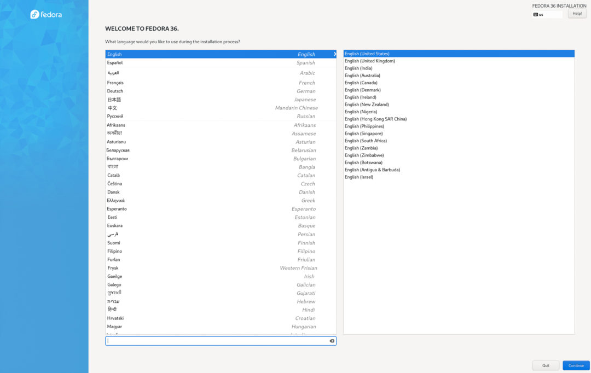The image size is (591, 373).
Task: Click the keyboard layout indicator showing us
Action: point(547,14)
